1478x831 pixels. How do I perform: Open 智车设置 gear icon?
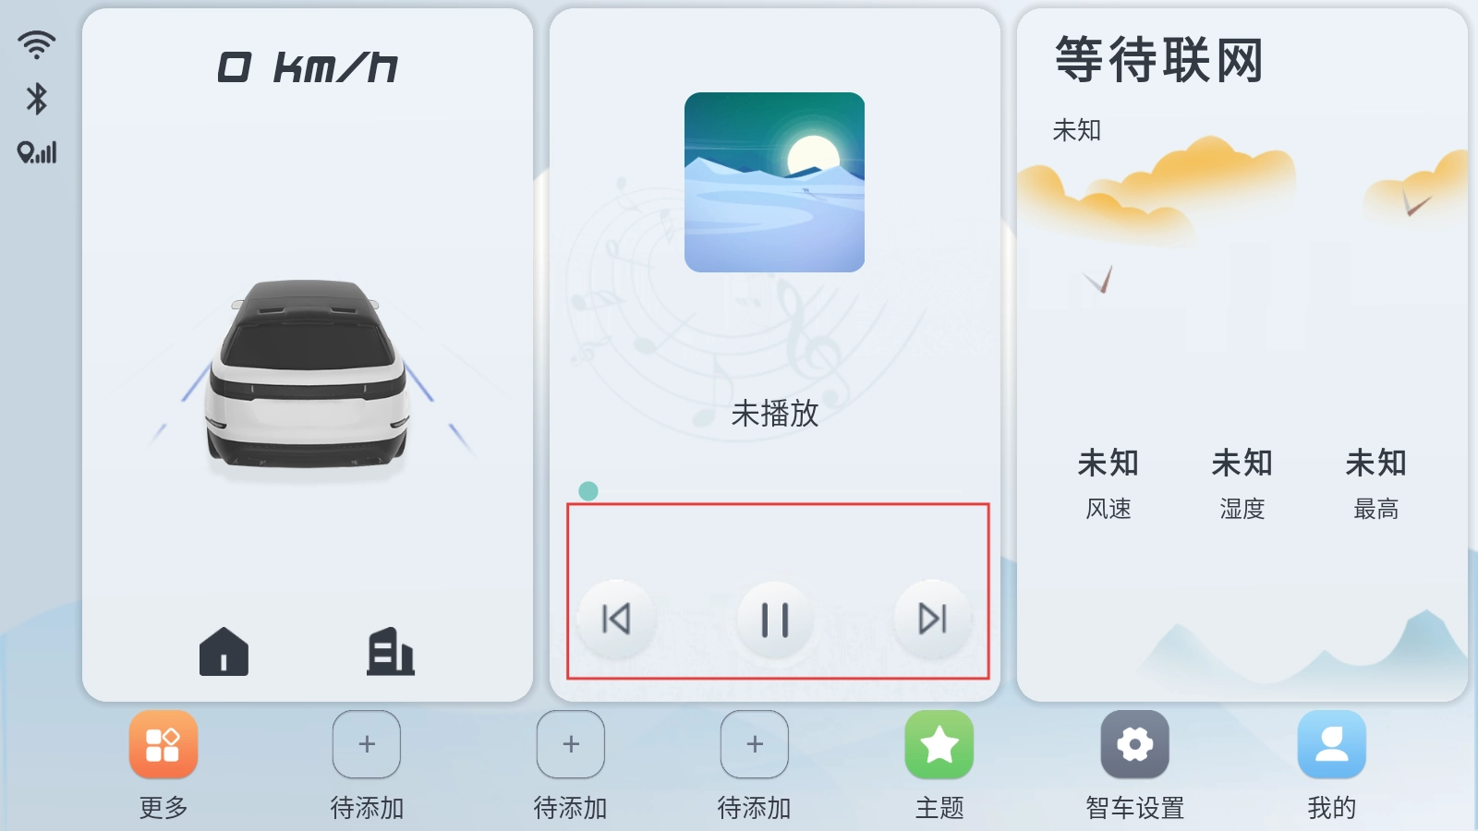coord(1135,744)
